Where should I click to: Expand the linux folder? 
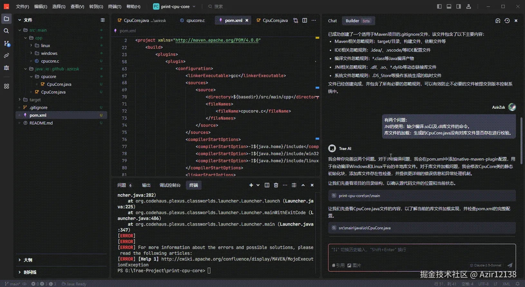click(32, 45)
